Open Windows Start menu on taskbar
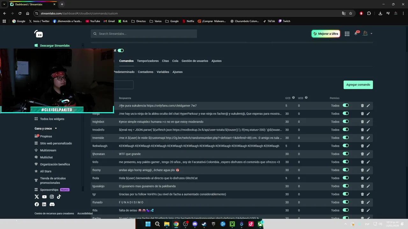 pyautogui.click(x=148, y=224)
